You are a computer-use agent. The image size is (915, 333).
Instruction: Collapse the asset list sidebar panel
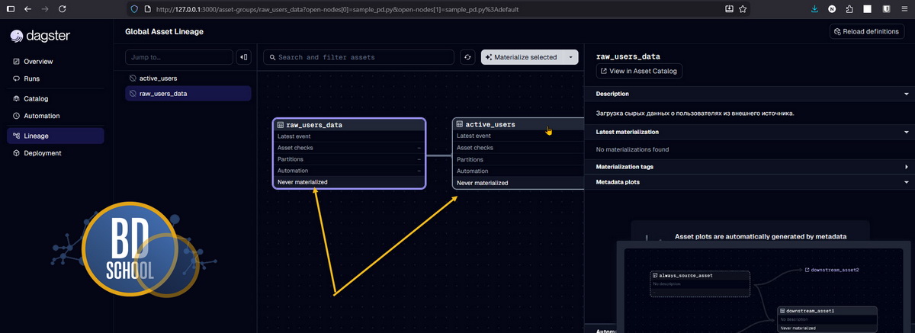(x=243, y=57)
